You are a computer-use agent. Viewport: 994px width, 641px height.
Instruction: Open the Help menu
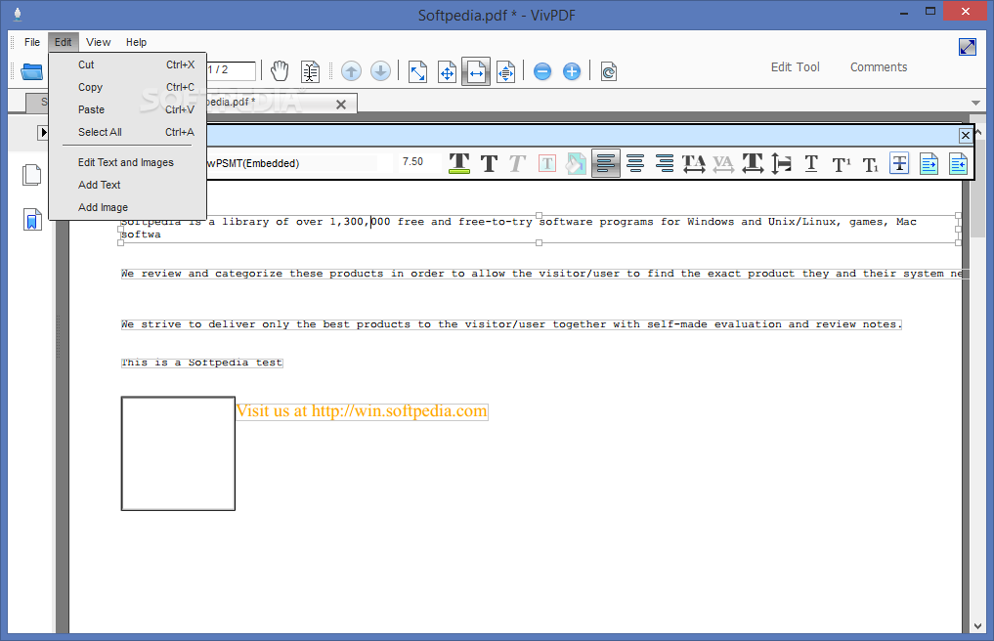tap(136, 42)
